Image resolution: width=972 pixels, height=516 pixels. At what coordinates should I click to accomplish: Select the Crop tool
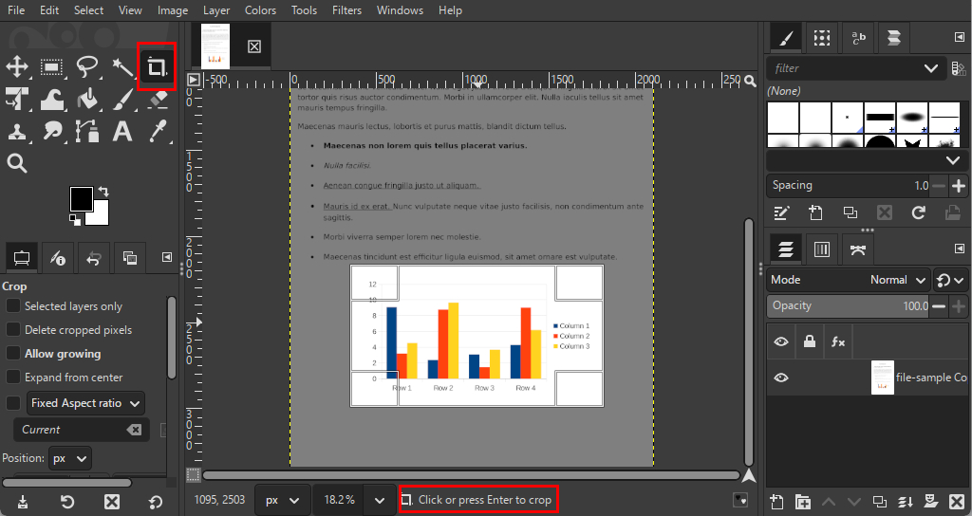tap(157, 67)
